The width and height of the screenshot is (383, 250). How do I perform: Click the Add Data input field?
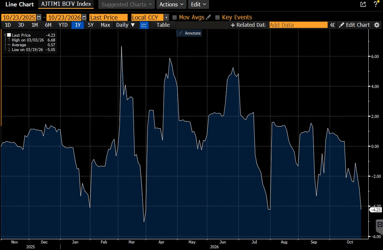298,25
